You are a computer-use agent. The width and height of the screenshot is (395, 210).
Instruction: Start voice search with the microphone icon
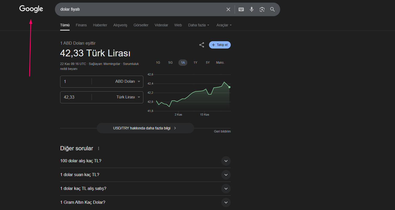(x=252, y=9)
